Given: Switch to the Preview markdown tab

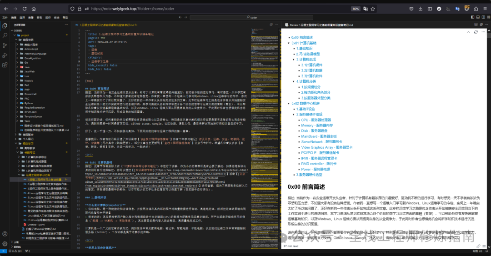Looking at the screenshot, I should 320,25.
